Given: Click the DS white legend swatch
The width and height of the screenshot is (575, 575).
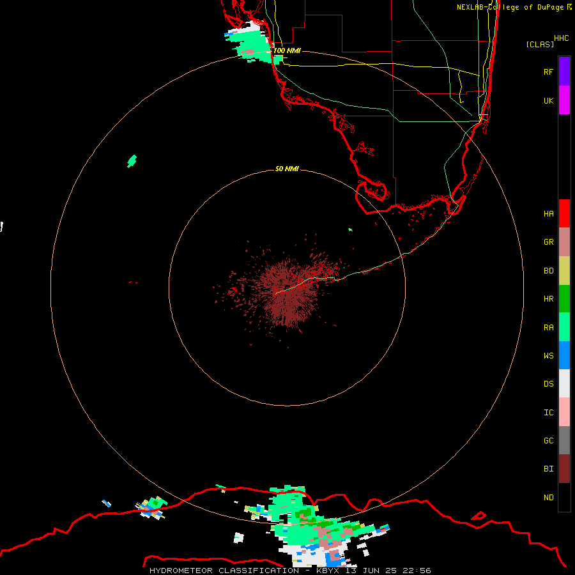Looking at the screenshot, I should click(564, 383).
